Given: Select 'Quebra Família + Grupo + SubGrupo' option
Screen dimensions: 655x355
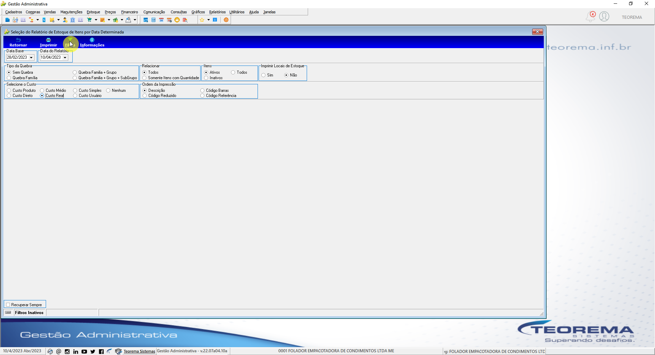Looking at the screenshot, I should (x=105, y=78).
